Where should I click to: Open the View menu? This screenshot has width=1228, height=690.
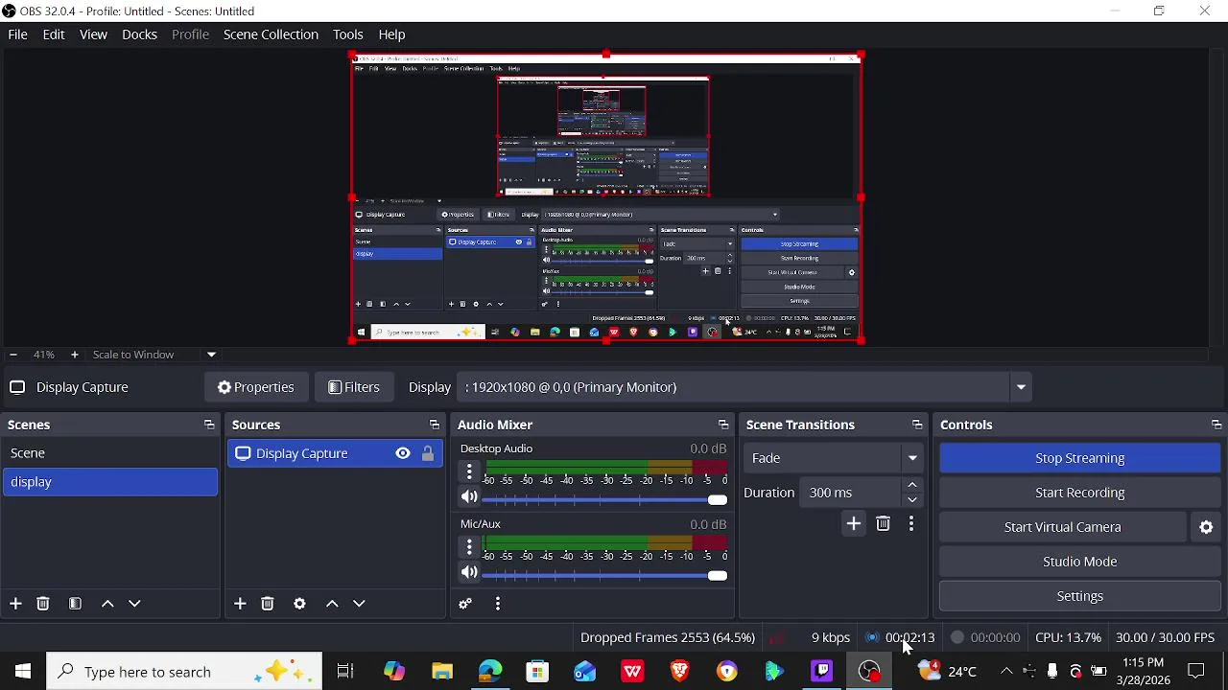(x=93, y=34)
